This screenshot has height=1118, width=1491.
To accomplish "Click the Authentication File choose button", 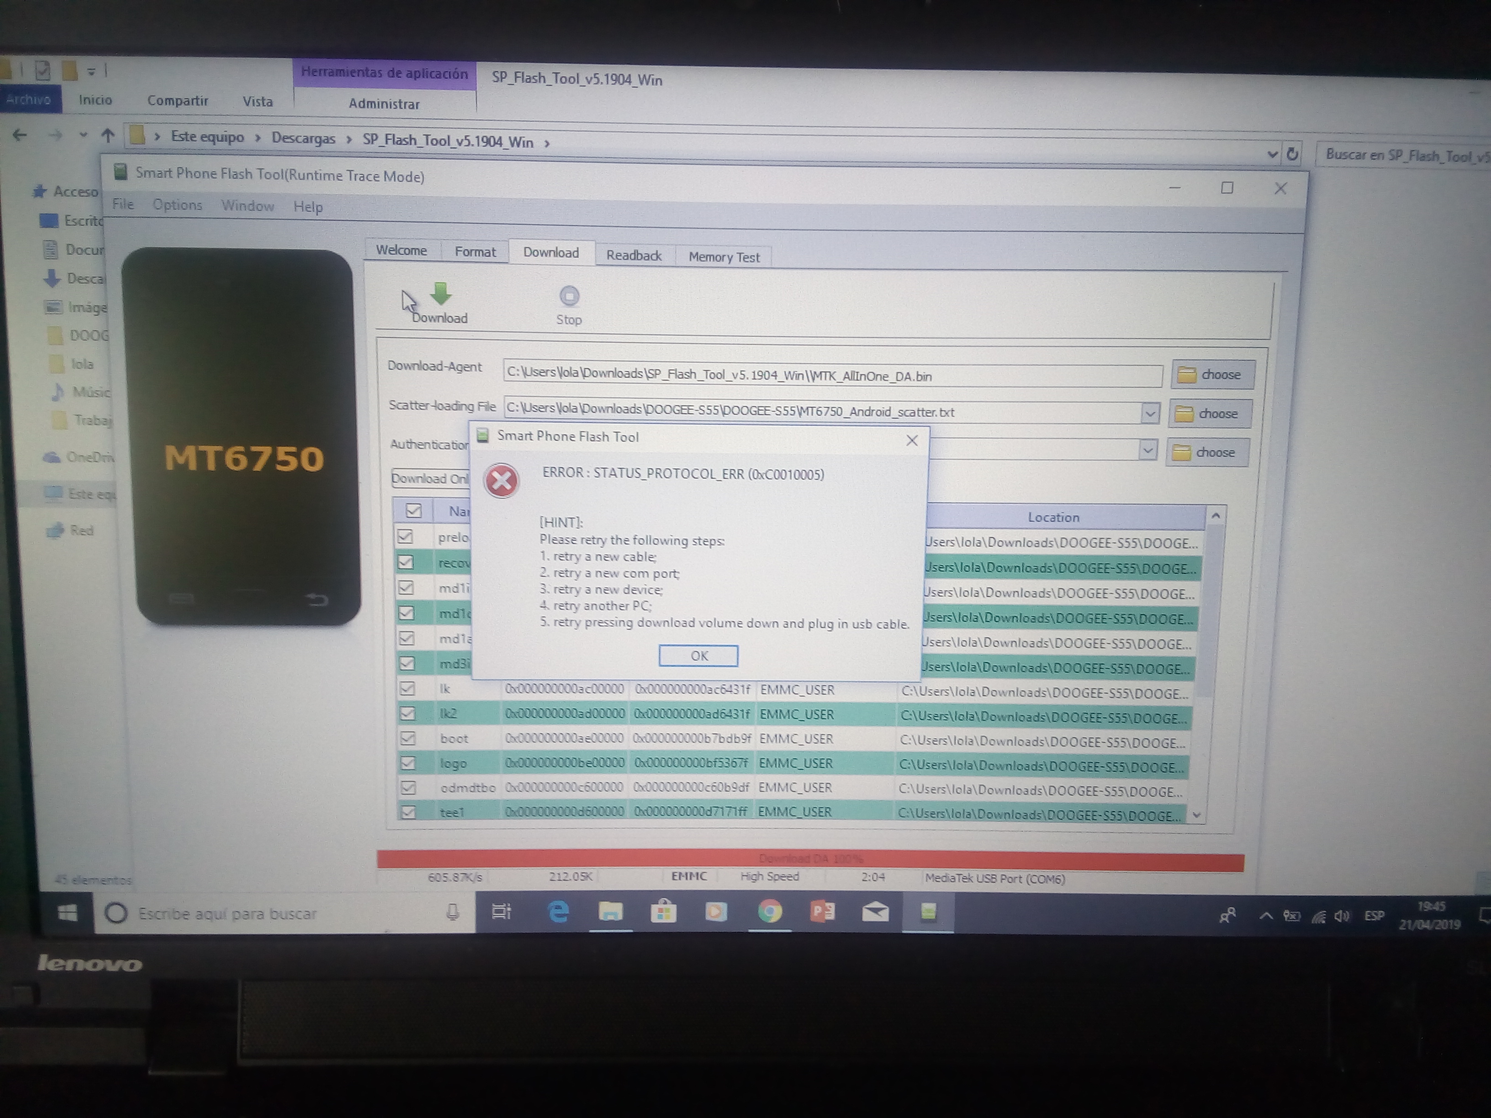I will click(1207, 452).
